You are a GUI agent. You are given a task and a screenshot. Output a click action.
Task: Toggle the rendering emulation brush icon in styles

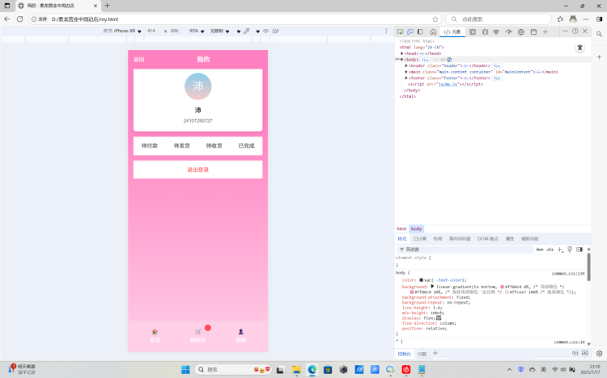[570, 250]
